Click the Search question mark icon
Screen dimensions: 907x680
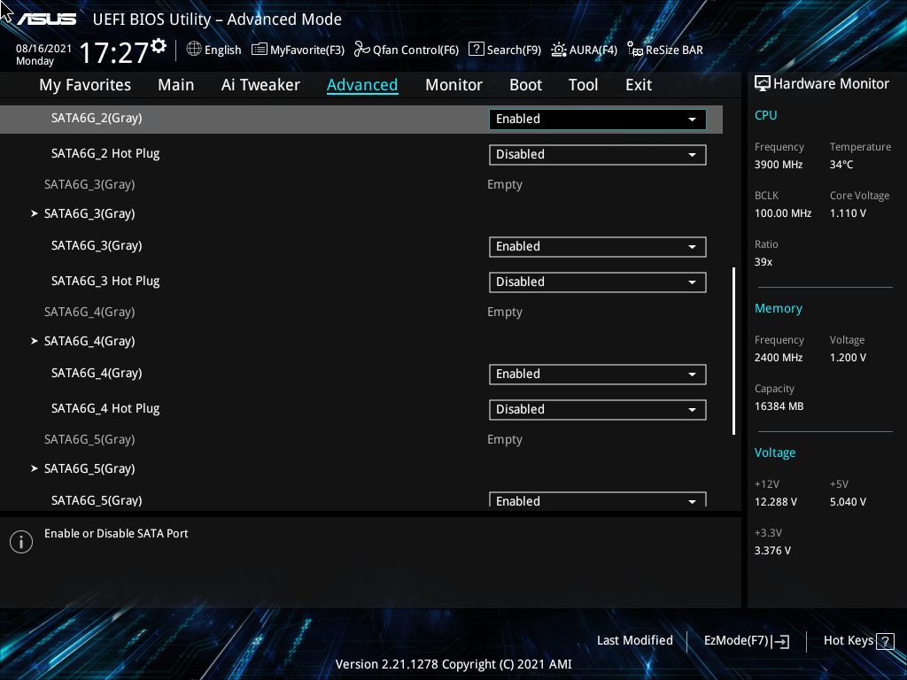[x=476, y=50]
